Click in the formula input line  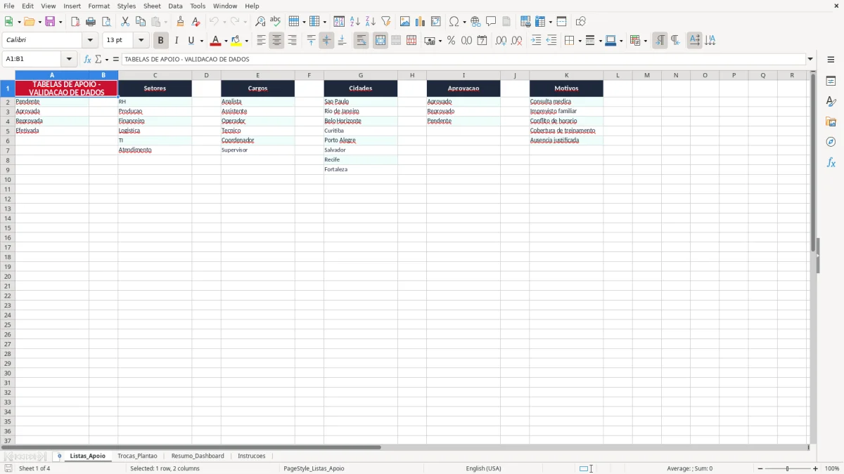[x=463, y=59]
